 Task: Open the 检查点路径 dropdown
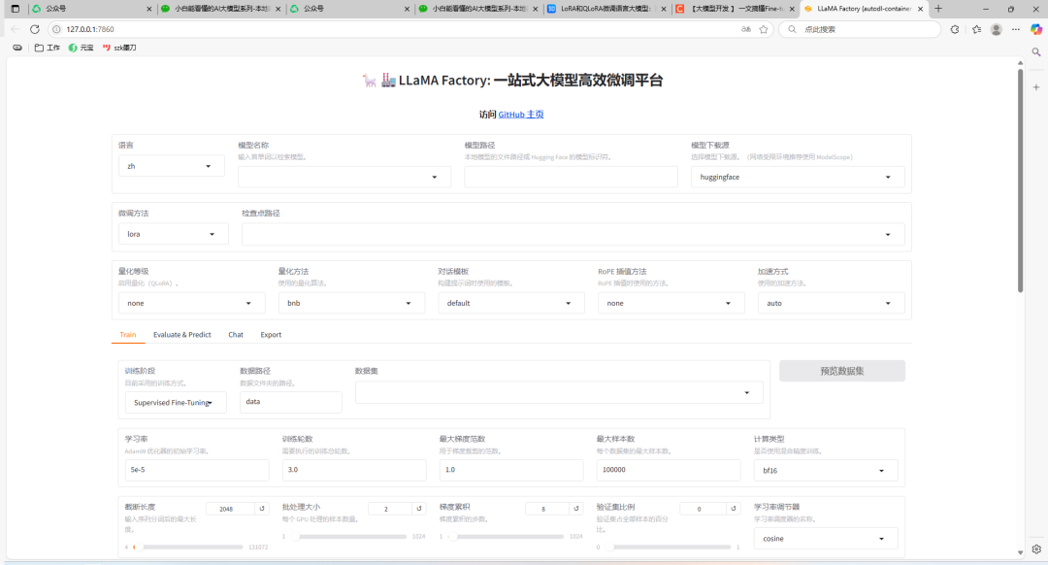point(573,235)
